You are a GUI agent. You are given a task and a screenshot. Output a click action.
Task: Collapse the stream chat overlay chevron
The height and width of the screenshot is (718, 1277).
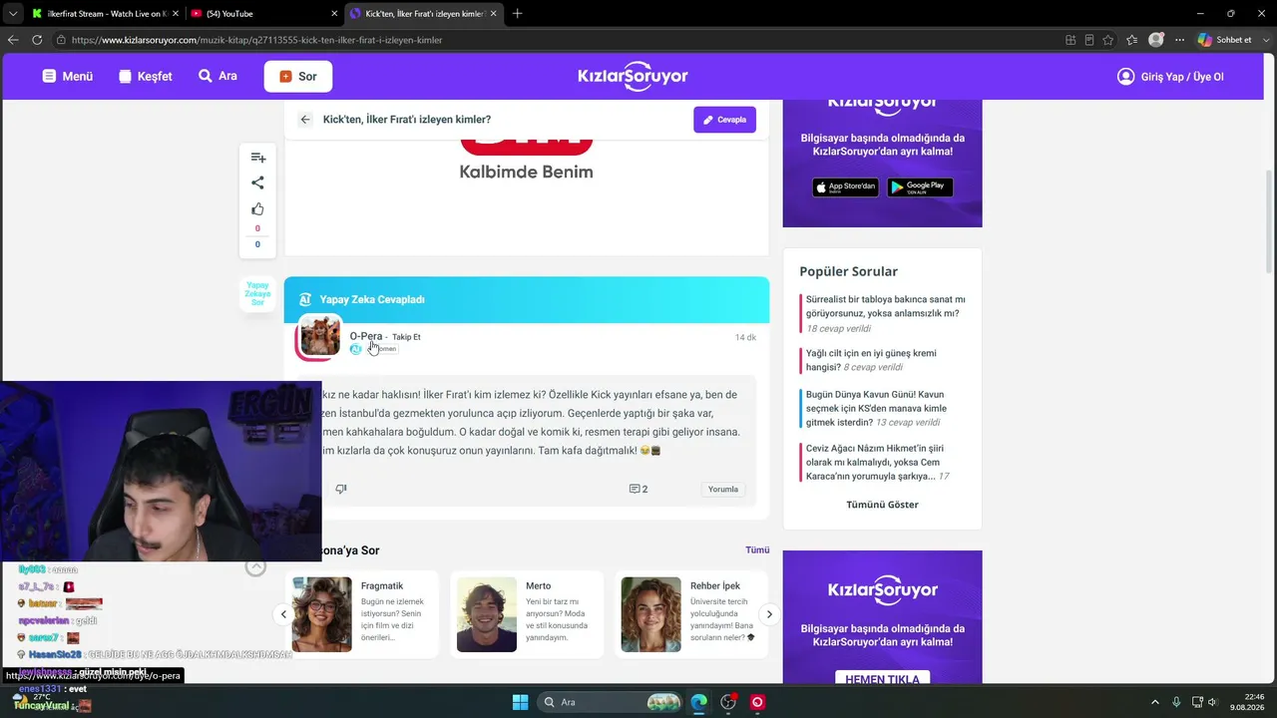255,566
